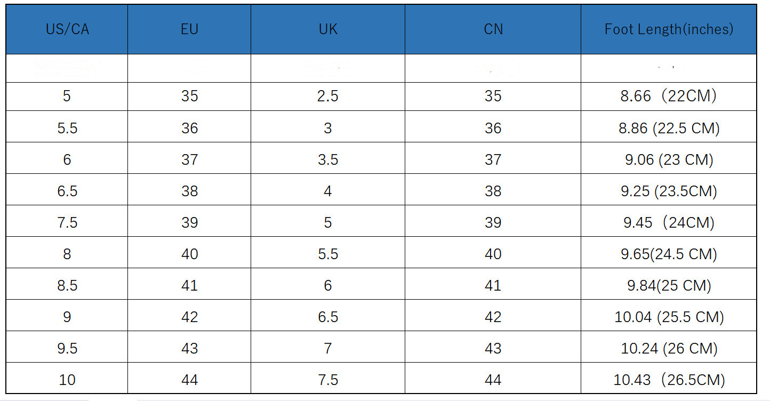Select the CN size 42 cell
Screen dimensions: 770x401
[x=493, y=317]
